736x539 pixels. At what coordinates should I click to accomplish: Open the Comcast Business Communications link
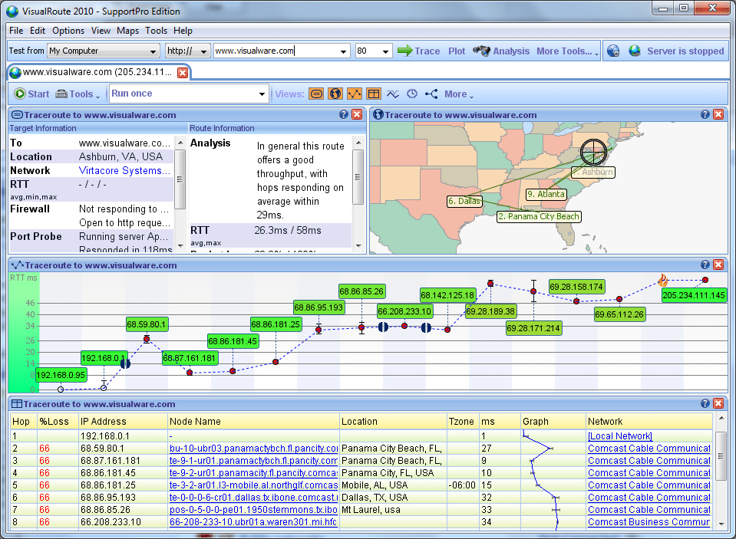[649, 521]
